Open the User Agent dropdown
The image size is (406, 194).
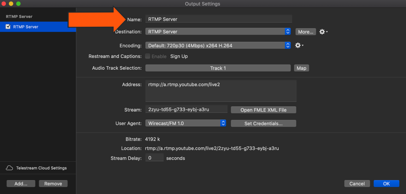(x=186, y=123)
